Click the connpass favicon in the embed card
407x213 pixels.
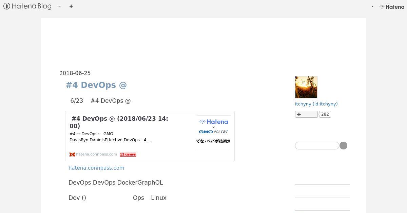[x=72, y=155]
